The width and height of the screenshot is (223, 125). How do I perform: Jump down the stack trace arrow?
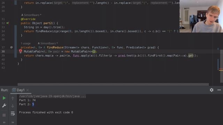point(13,106)
